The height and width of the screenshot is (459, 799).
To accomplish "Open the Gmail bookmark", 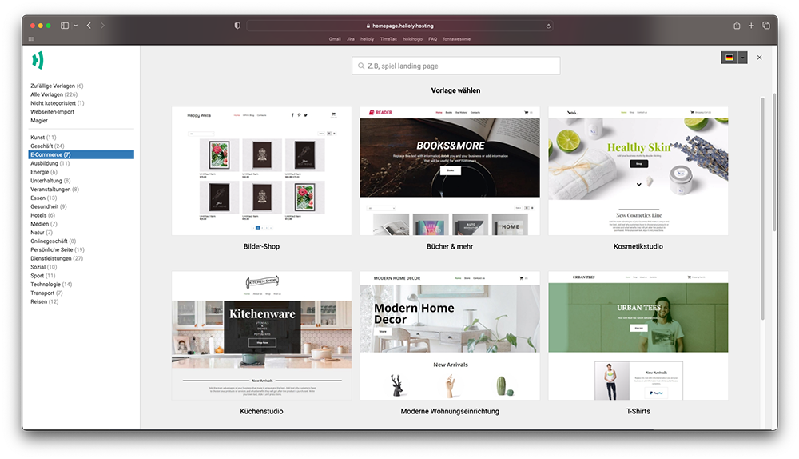I will (335, 38).
